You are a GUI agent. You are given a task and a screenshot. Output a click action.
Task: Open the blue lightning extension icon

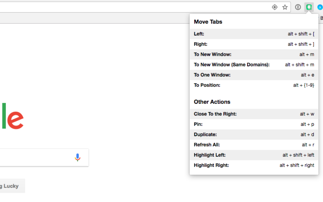click(x=320, y=7)
